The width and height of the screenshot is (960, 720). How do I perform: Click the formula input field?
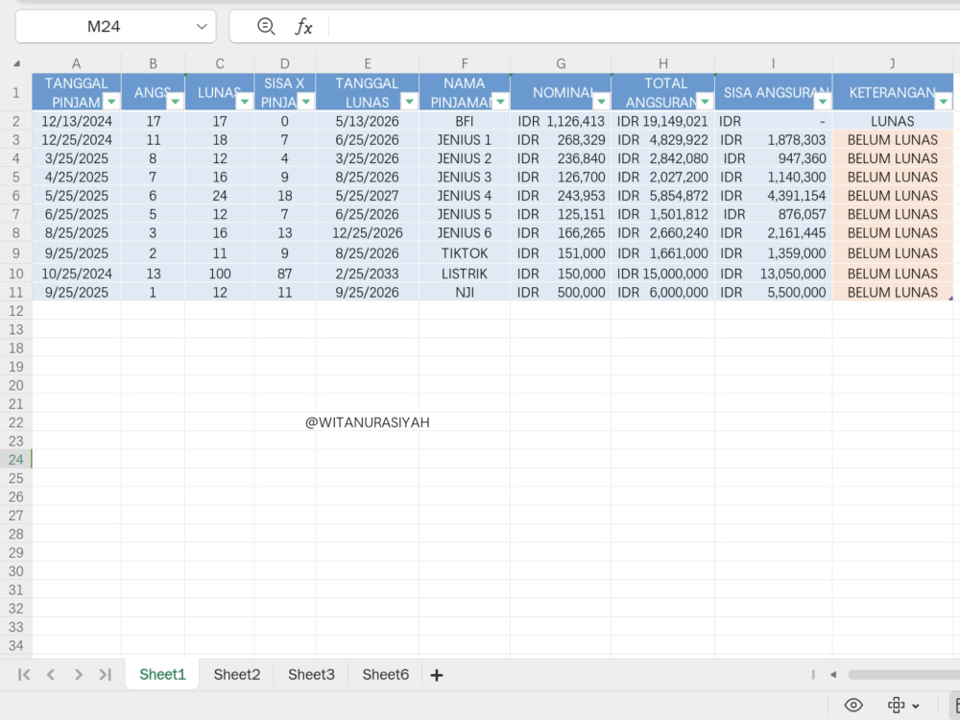pyautogui.click(x=644, y=26)
